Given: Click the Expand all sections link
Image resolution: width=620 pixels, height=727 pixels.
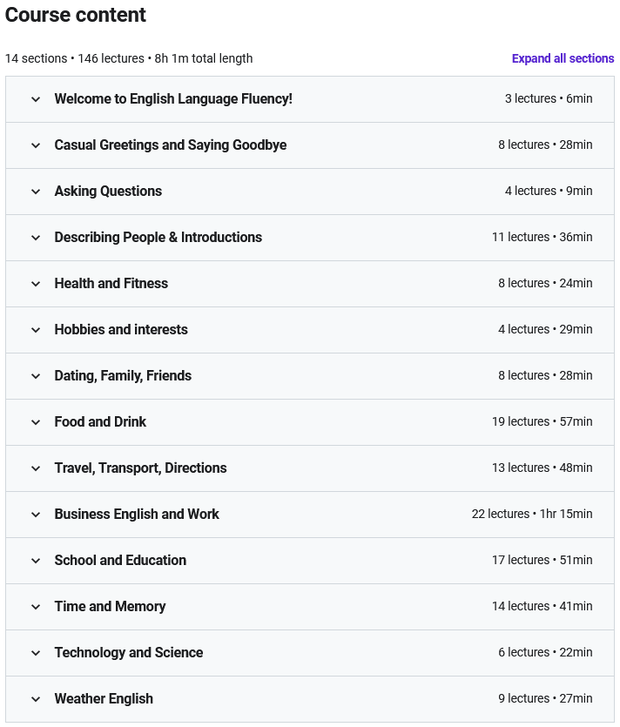Looking at the screenshot, I should (563, 58).
